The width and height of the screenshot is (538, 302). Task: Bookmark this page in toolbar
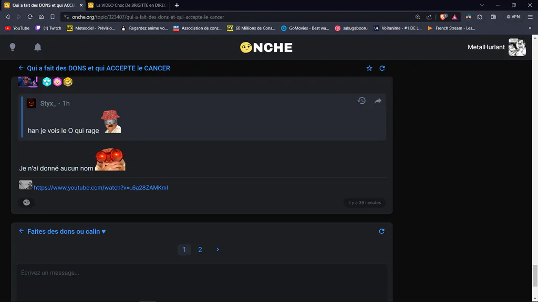pos(53,17)
